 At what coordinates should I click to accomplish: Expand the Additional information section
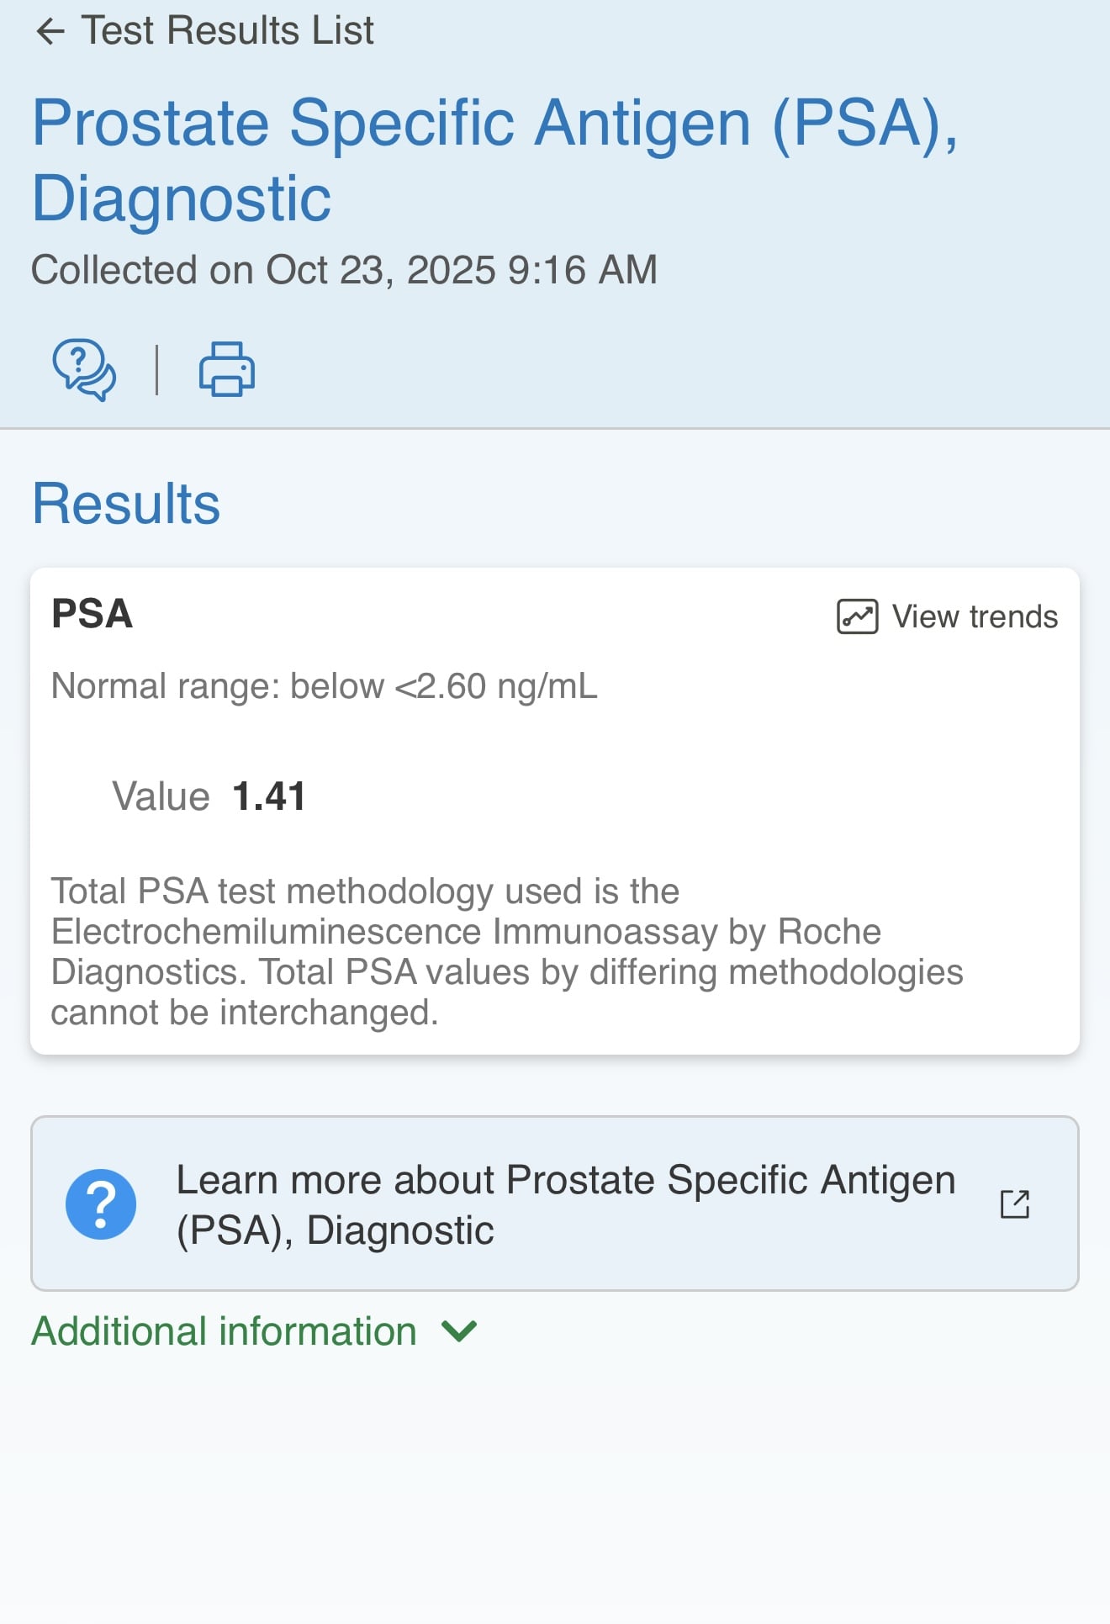(x=254, y=1331)
